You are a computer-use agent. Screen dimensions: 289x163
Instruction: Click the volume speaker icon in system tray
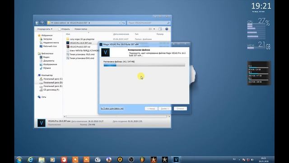coord(252,160)
